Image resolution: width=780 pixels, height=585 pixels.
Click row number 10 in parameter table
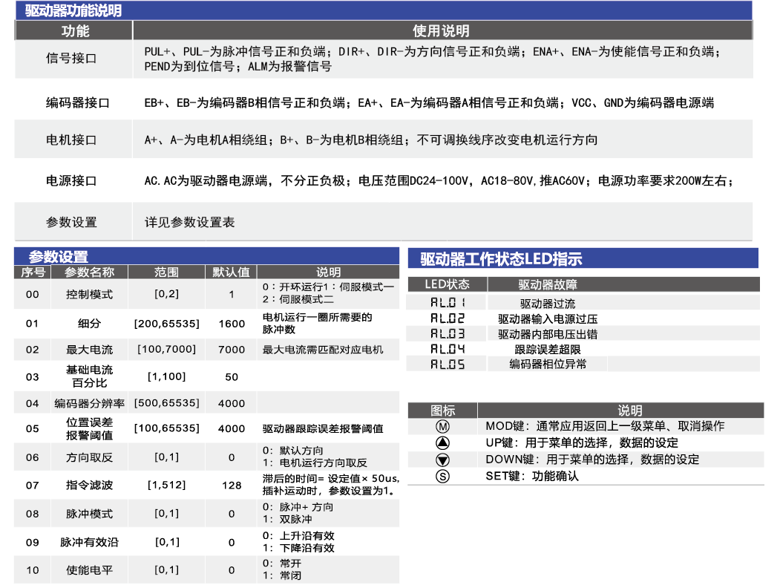[33, 570]
